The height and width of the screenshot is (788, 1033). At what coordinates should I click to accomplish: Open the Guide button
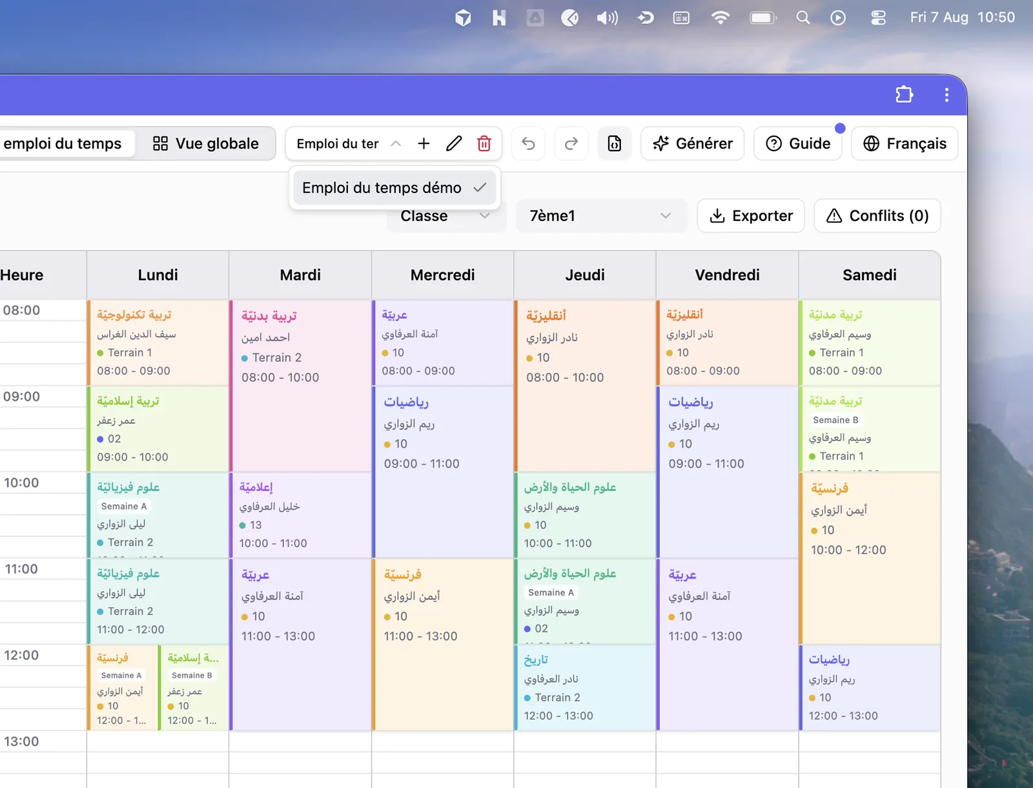(798, 143)
